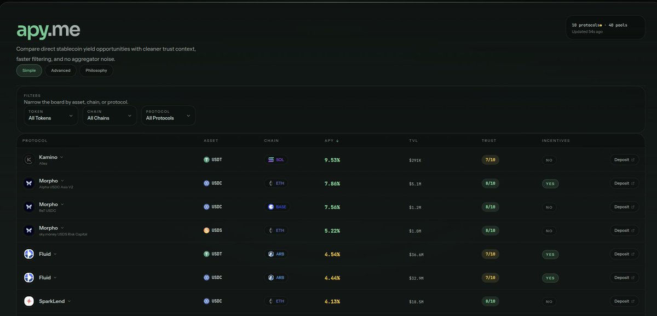Click the 9.53% APY value
Image resolution: width=657 pixels, height=316 pixels.
click(x=332, y=160)
